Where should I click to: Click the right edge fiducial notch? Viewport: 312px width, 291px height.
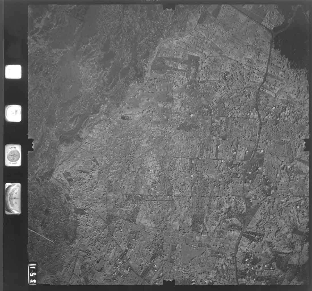pos(306,144)
